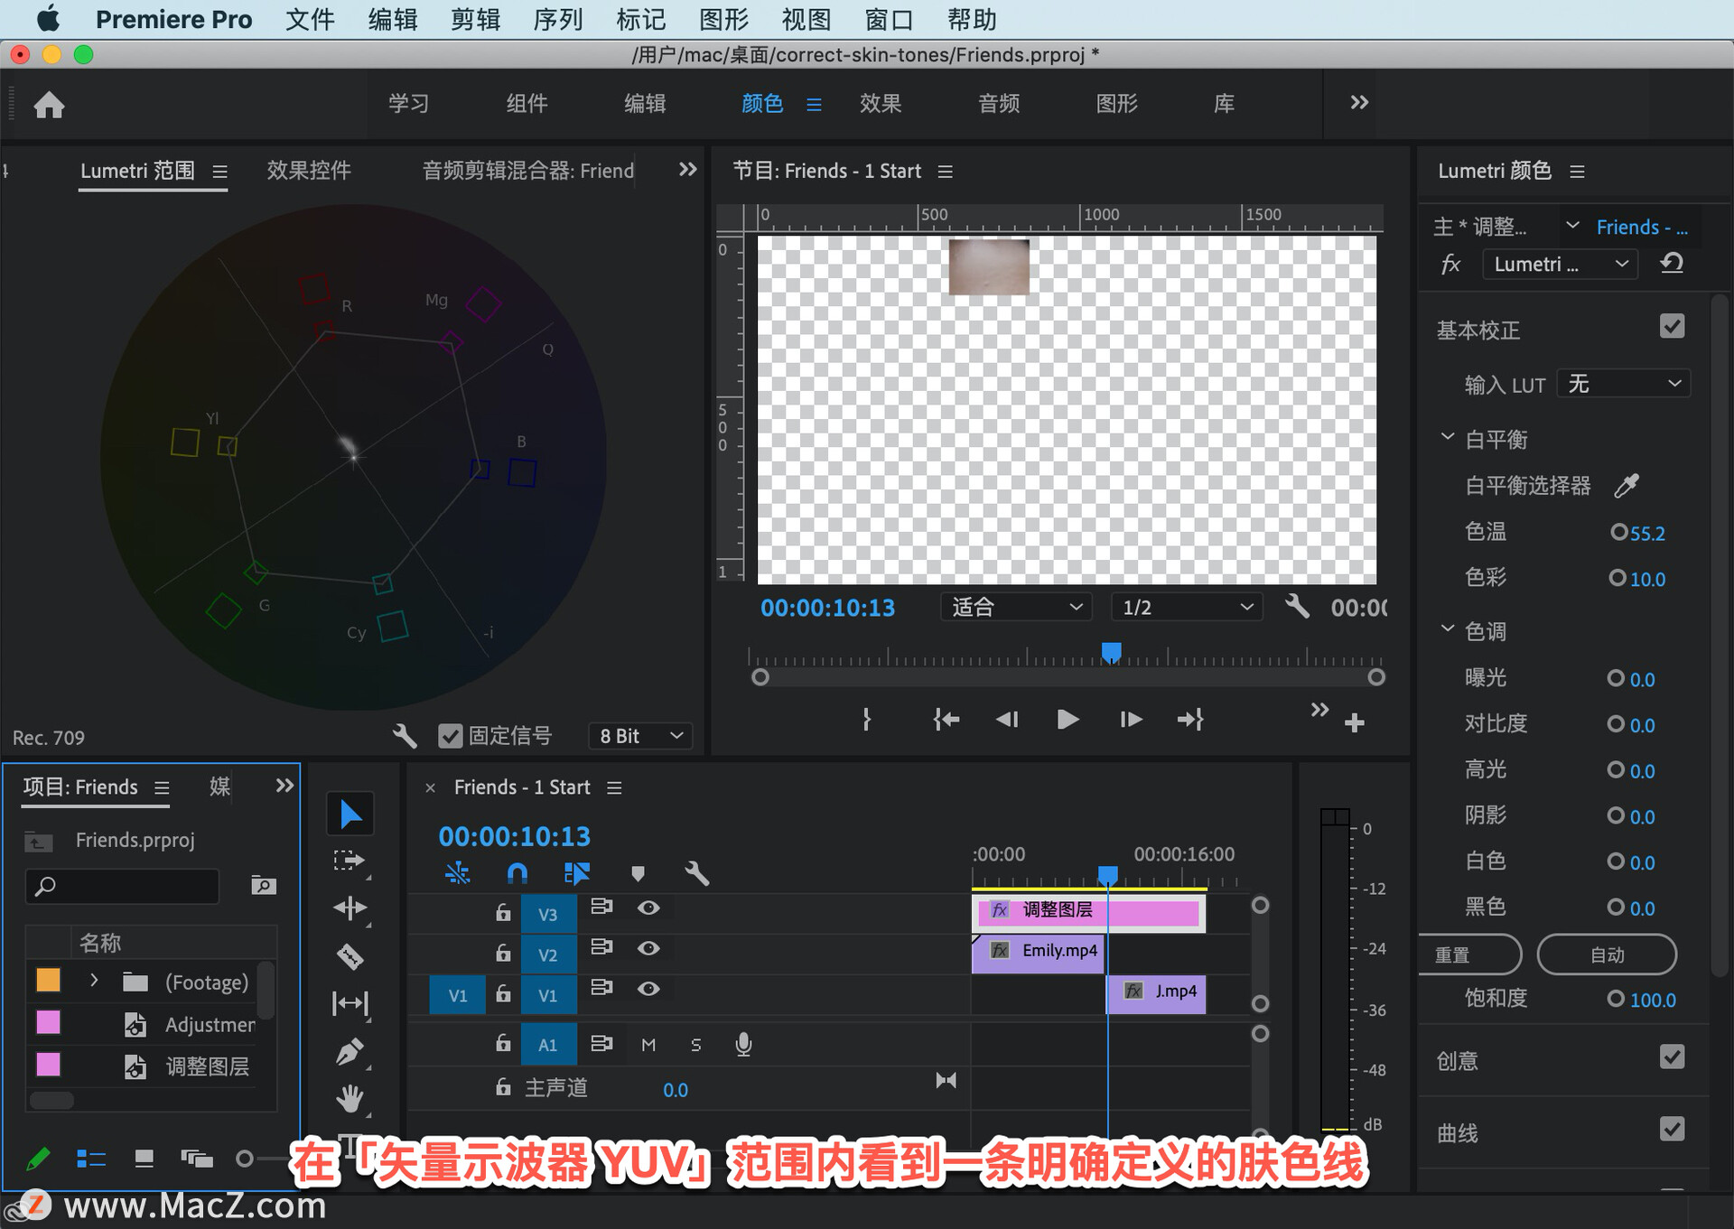Select the Selection arrow tool
Image resolution: width=1734 pixels, height=1229 pixels.
tap(350, 815)
